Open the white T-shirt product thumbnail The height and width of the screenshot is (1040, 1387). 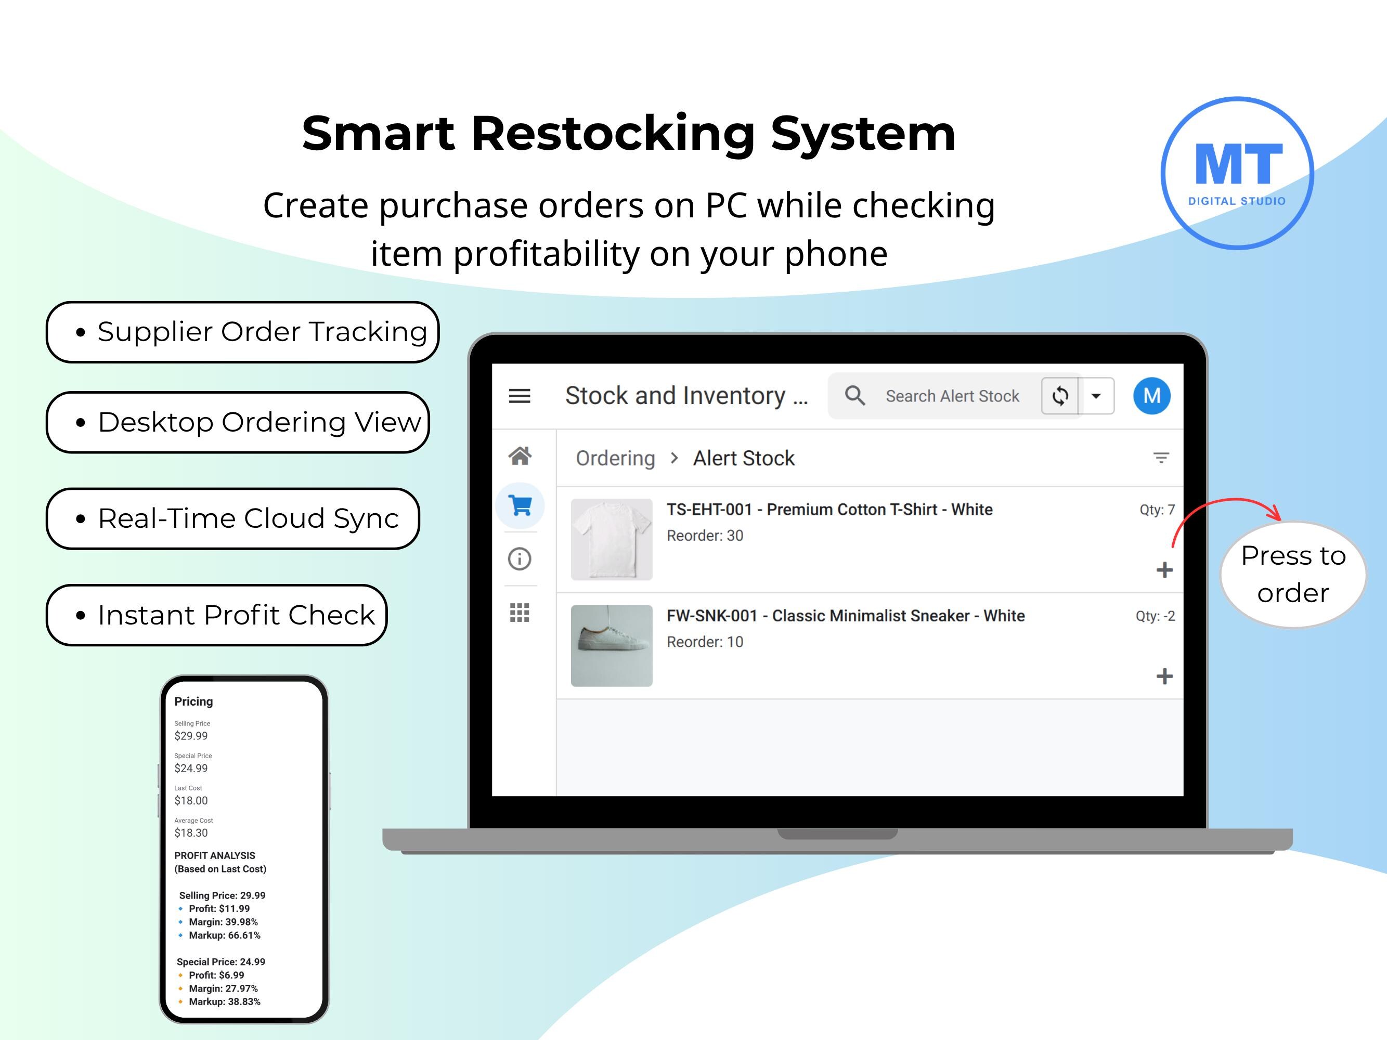612,539
